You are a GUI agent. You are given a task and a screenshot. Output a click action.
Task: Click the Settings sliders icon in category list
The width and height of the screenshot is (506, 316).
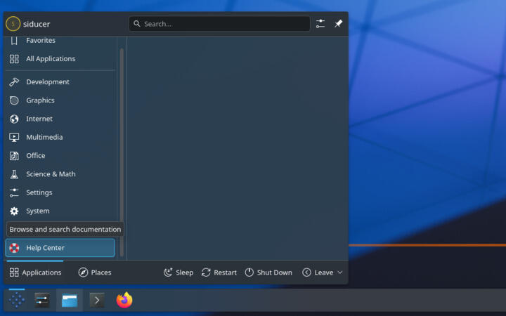pyautogui.click(x=14, y=192)
